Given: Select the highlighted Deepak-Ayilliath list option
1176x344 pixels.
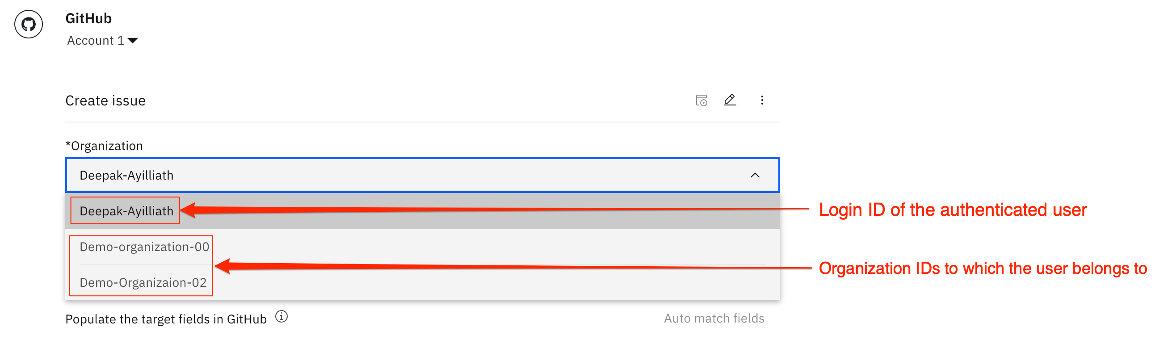Looking at the screenshot, I should click(126, 211).
